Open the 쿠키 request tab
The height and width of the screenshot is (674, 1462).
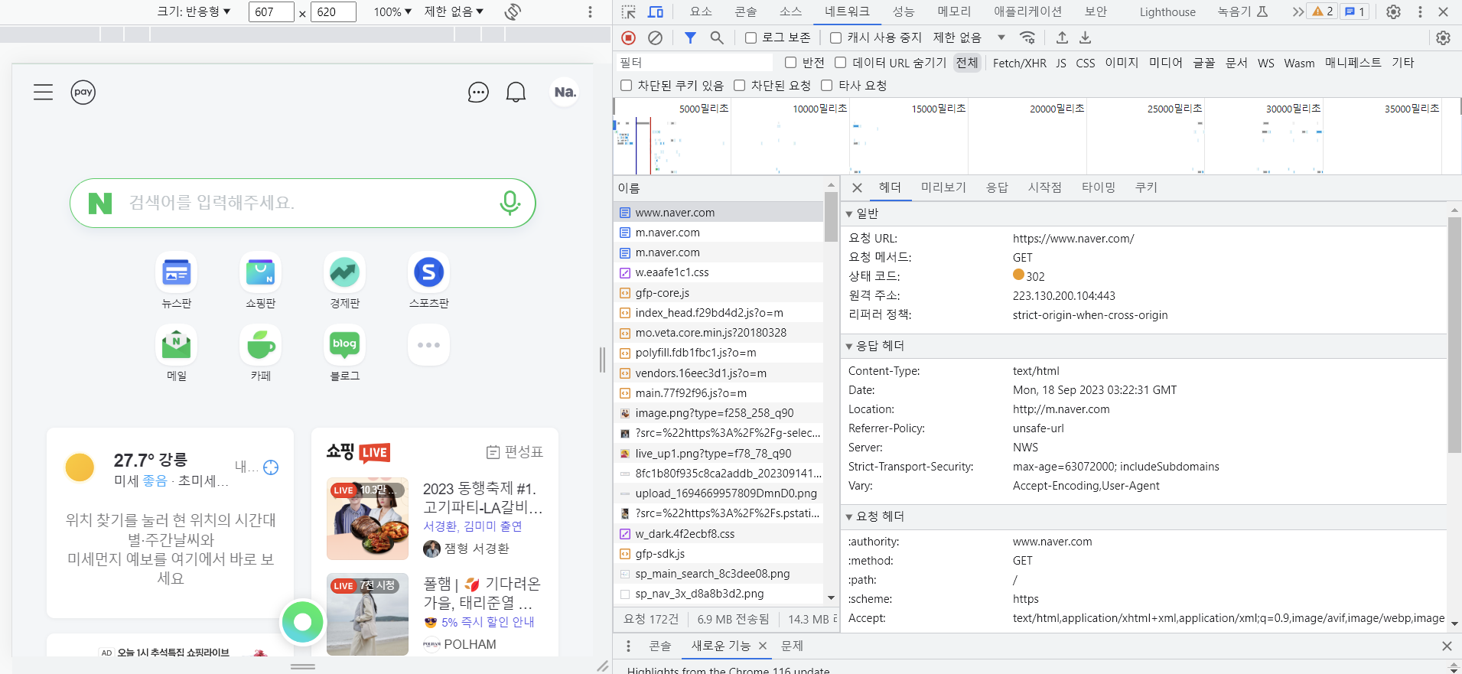(x=1146, y=187)
